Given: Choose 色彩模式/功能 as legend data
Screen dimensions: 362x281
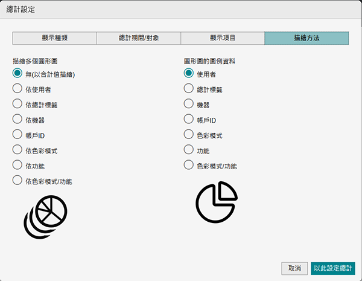Looking at the screenshot, I should point(189,165).
